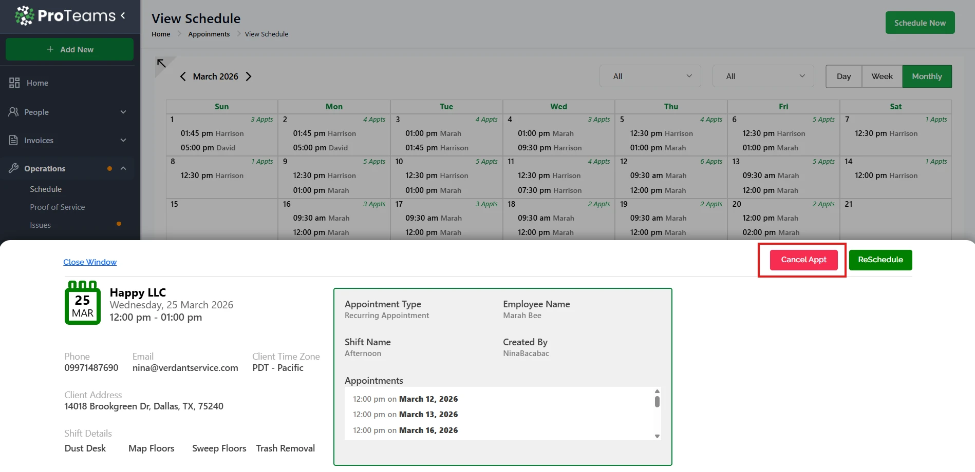Click the green calendar date icon
The height and width of the screenshot is (472, 975).
(x=82, y=303)
